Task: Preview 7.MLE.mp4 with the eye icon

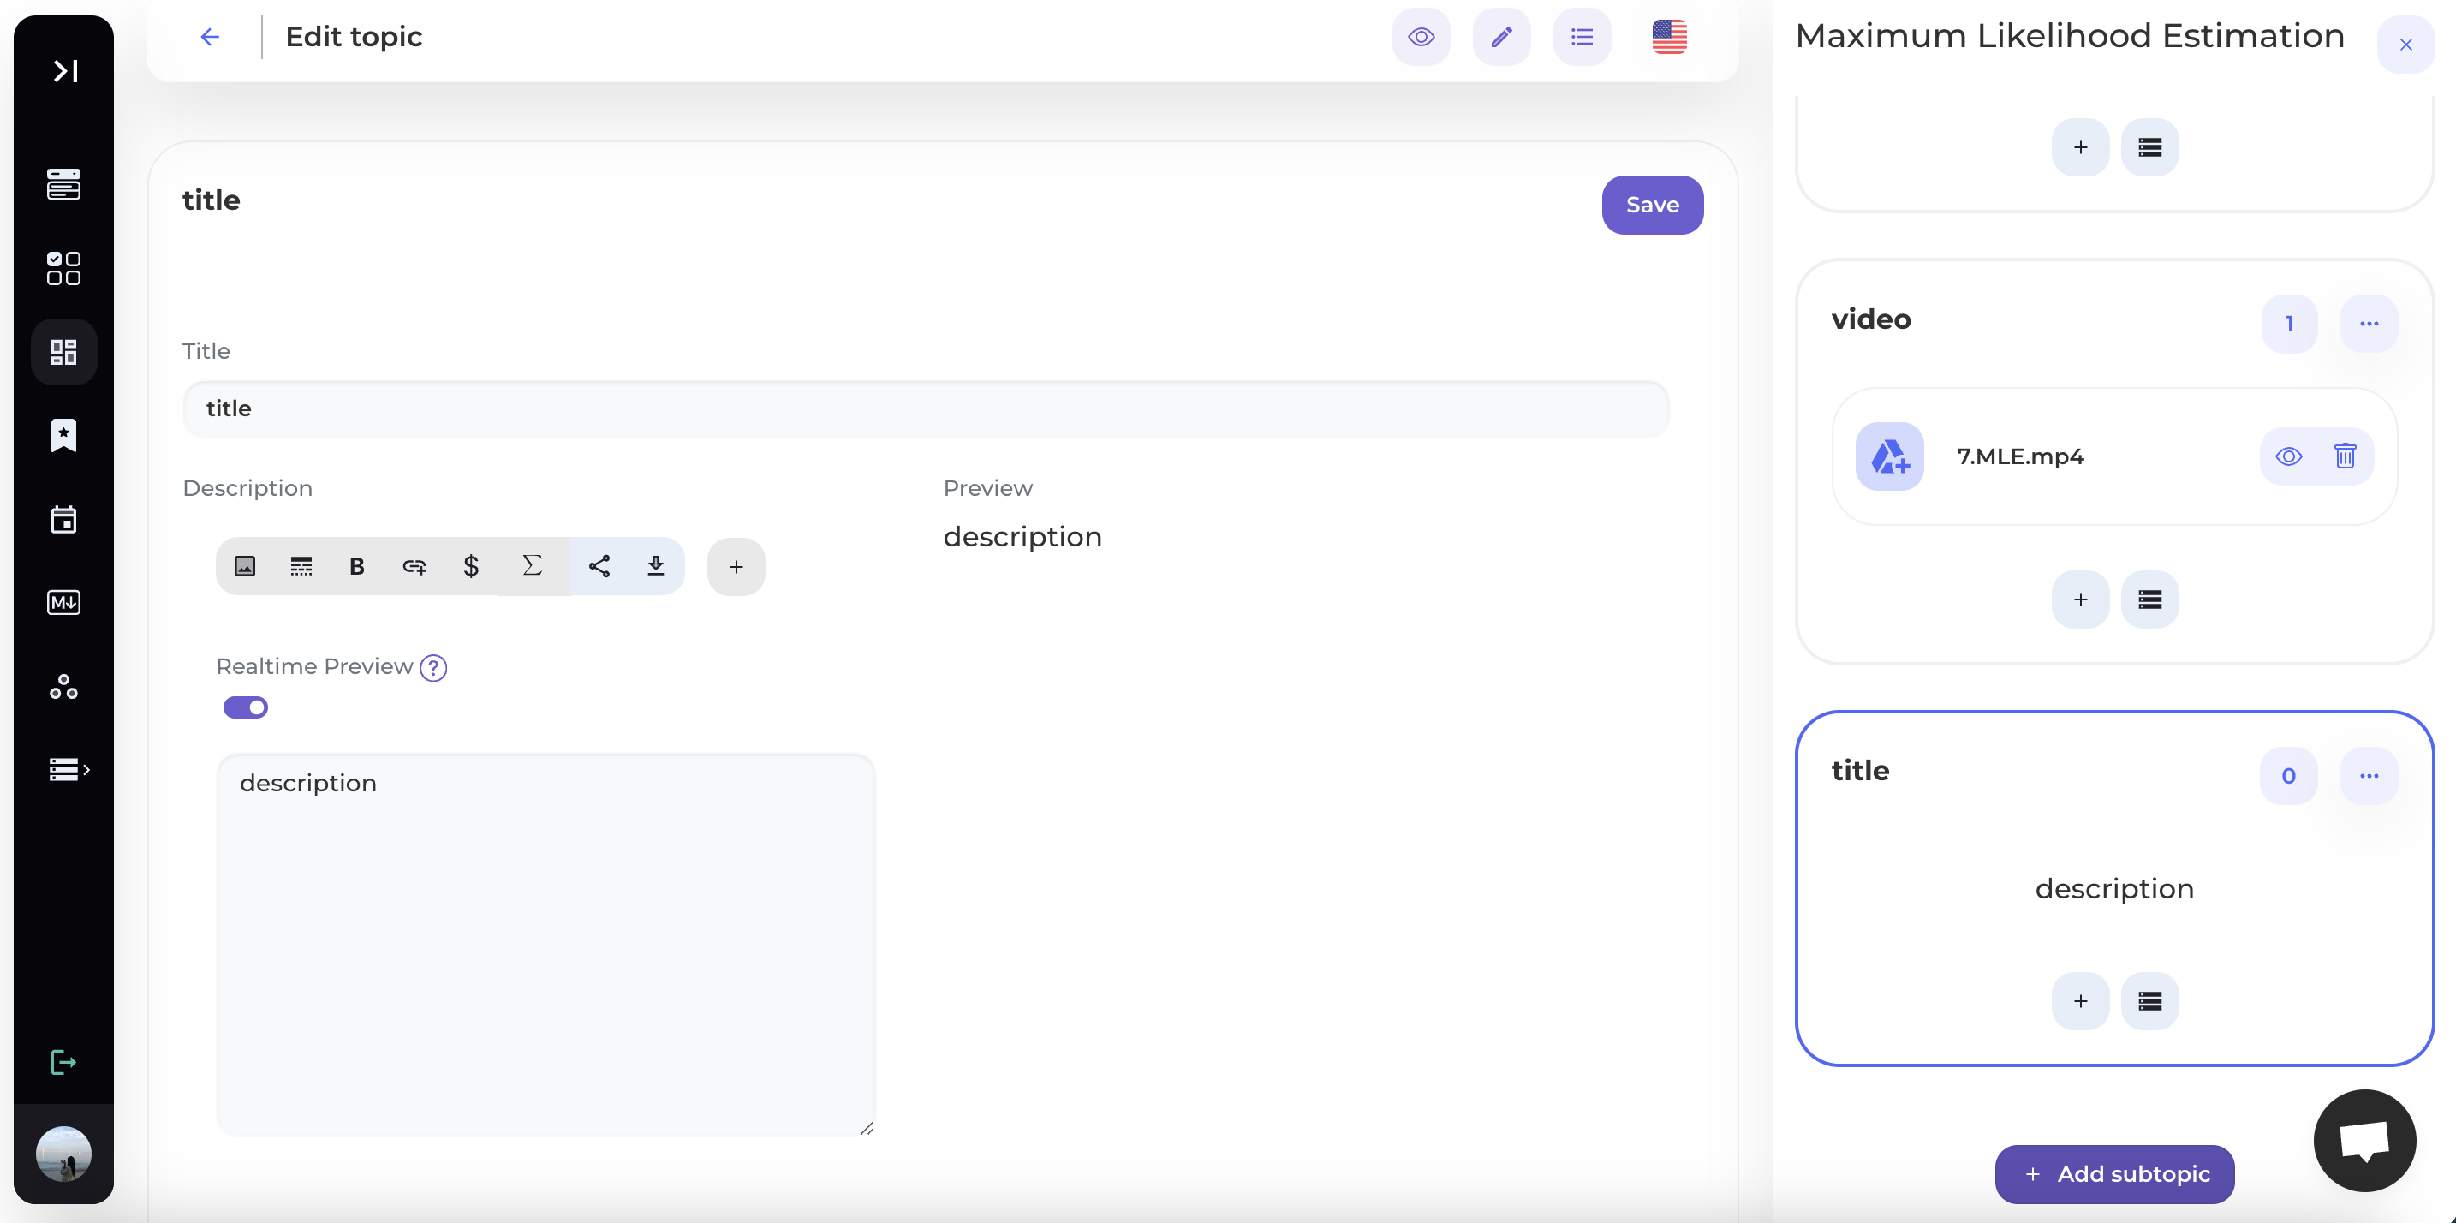Action: pyautogui.click(x=2289, y=456)
